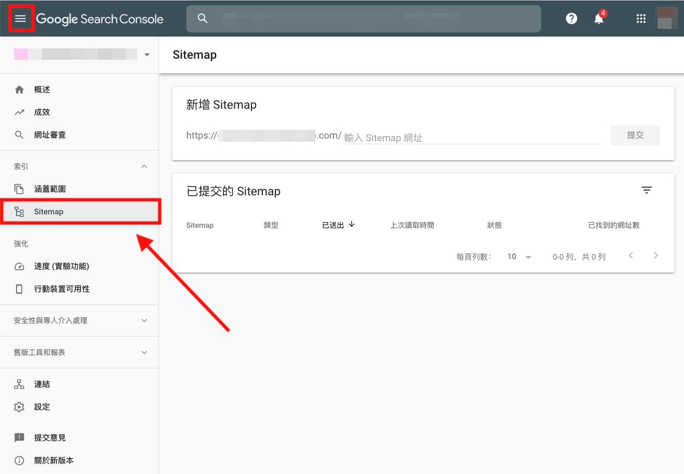Click the sitemap tree icon in sidebar
The image size is (684, 474).
click(x=19, y=212)
